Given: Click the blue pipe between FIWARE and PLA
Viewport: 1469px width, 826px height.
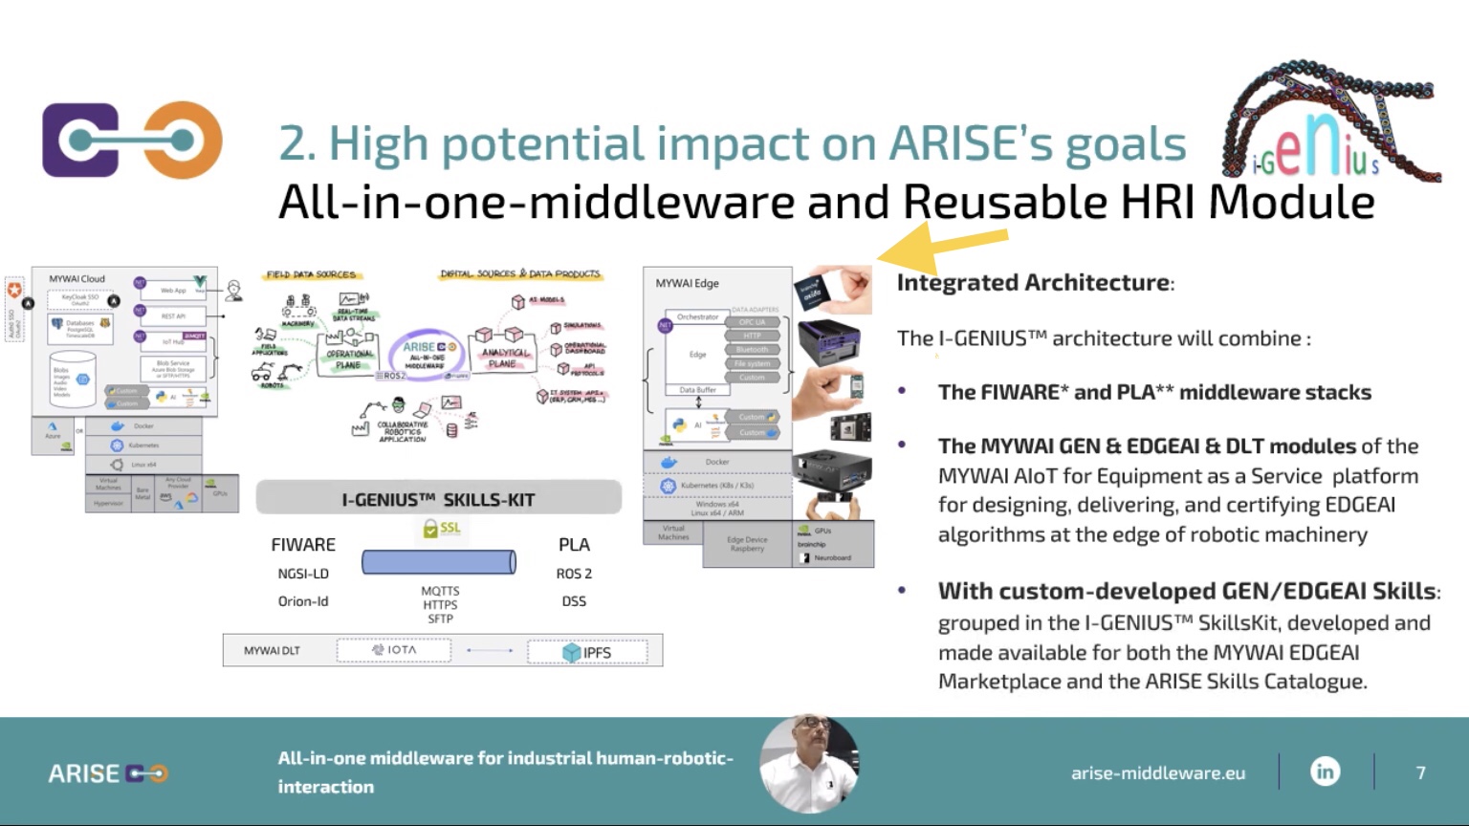Looking at the screenshot, I should coord(438,562).
